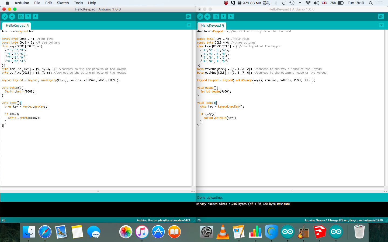This screenshot has height=242, width=388.
Task: Open the Help menu
Action: (92, 3)
